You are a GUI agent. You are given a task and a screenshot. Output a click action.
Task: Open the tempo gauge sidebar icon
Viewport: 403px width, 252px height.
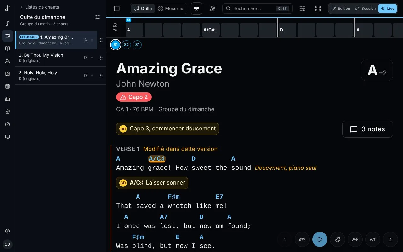pyautogui.click(x=8, y=124)
